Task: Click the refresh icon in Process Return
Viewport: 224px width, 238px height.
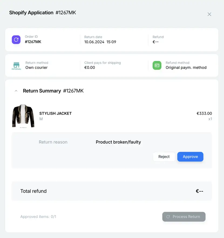Action: (x=168, y=217)
